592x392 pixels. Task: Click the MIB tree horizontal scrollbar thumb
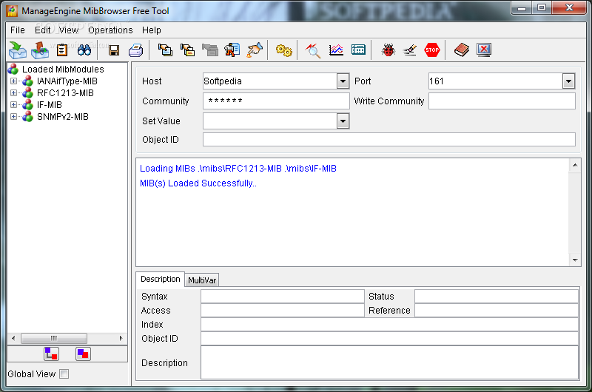(54, 338)
